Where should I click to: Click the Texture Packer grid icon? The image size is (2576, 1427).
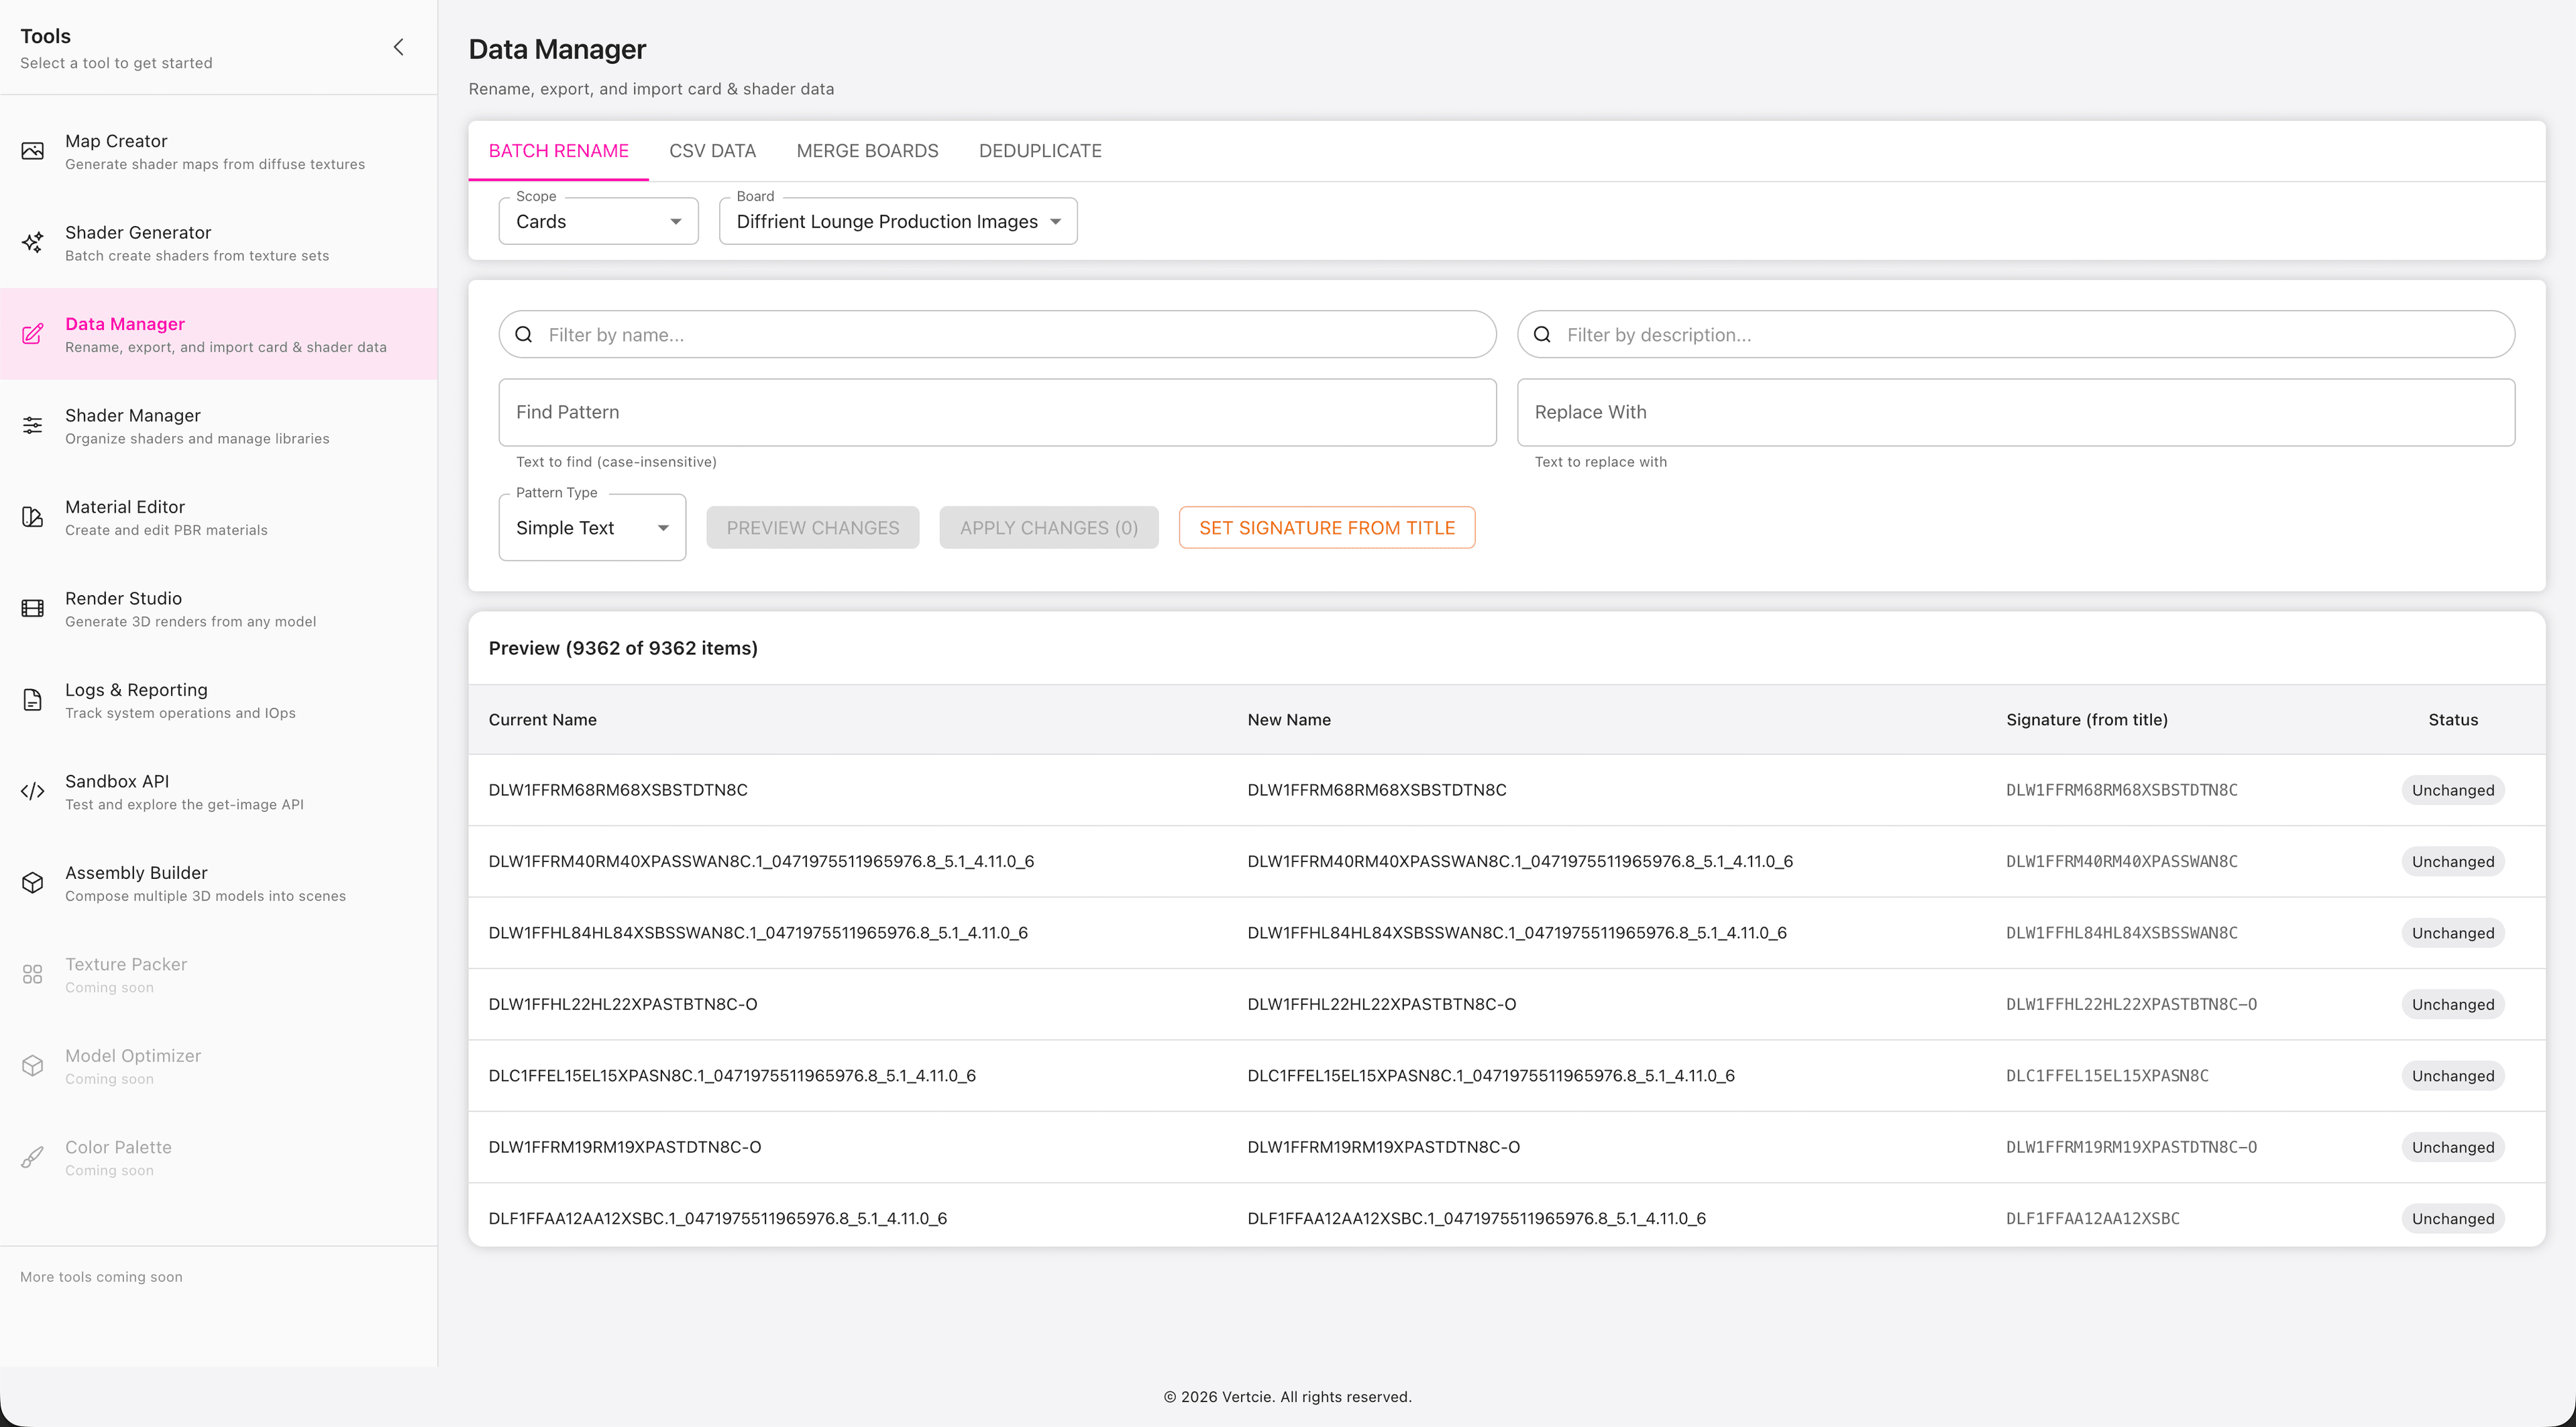coord(32,974)
